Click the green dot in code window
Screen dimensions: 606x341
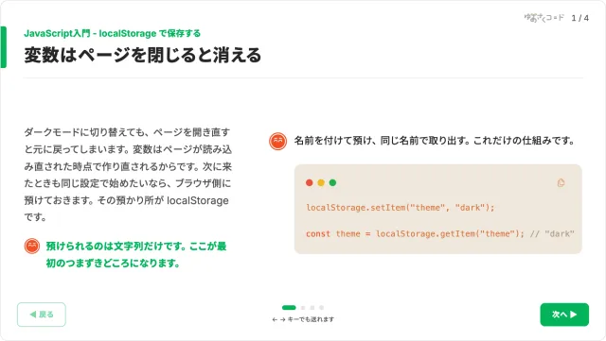[x=332, y=182]
